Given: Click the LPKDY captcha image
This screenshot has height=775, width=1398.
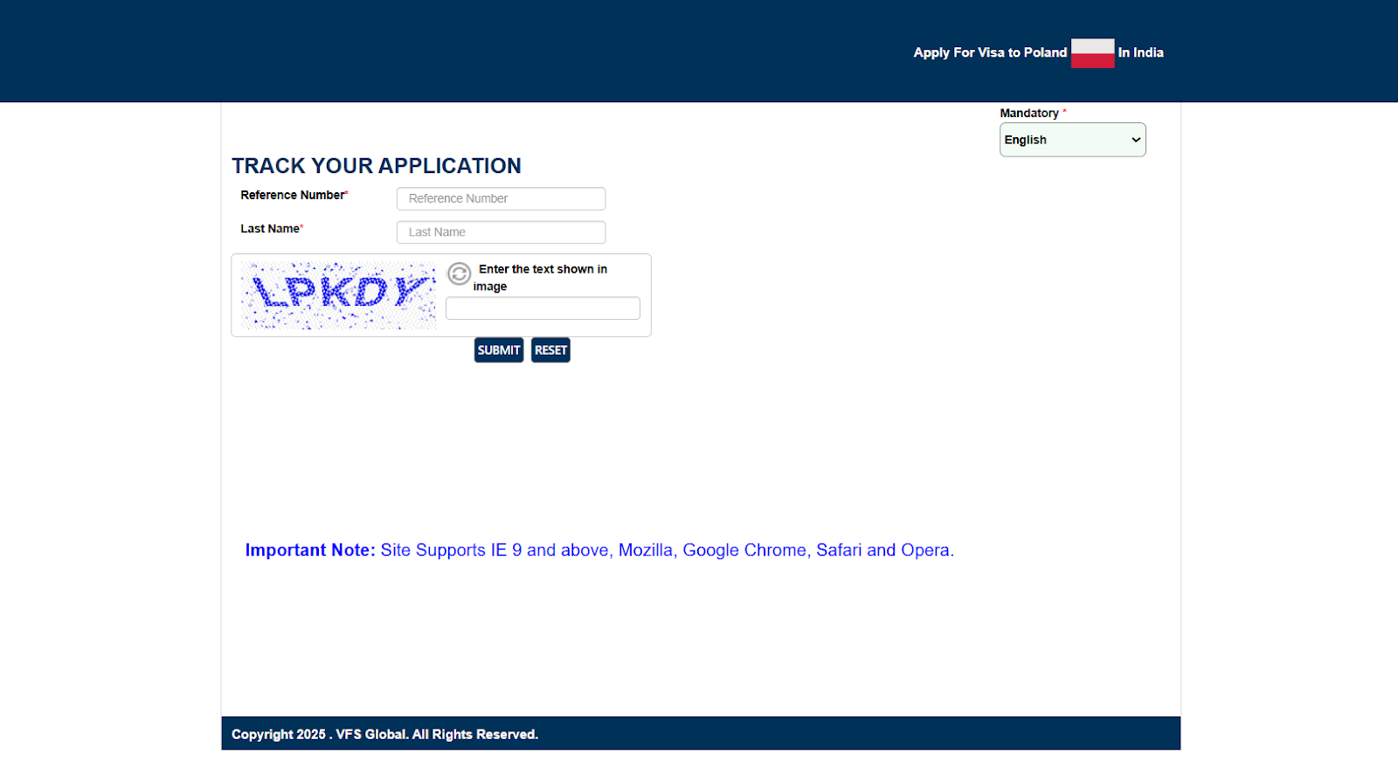Looking at the screenshot, I should tap(338, 295).
